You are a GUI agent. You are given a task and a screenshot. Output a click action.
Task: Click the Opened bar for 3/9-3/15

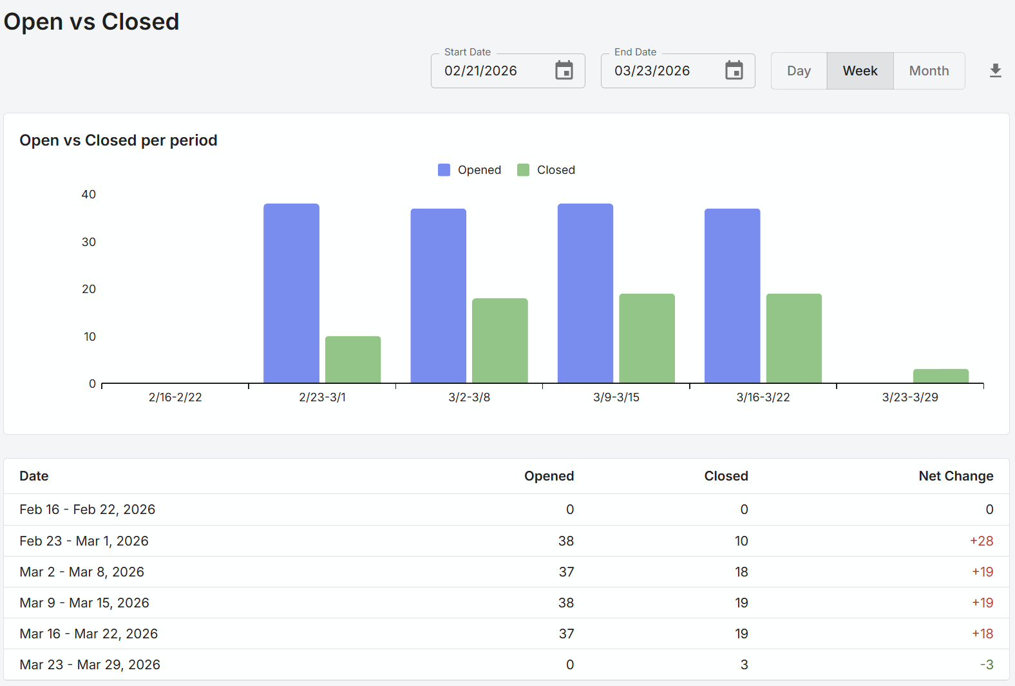585,293
